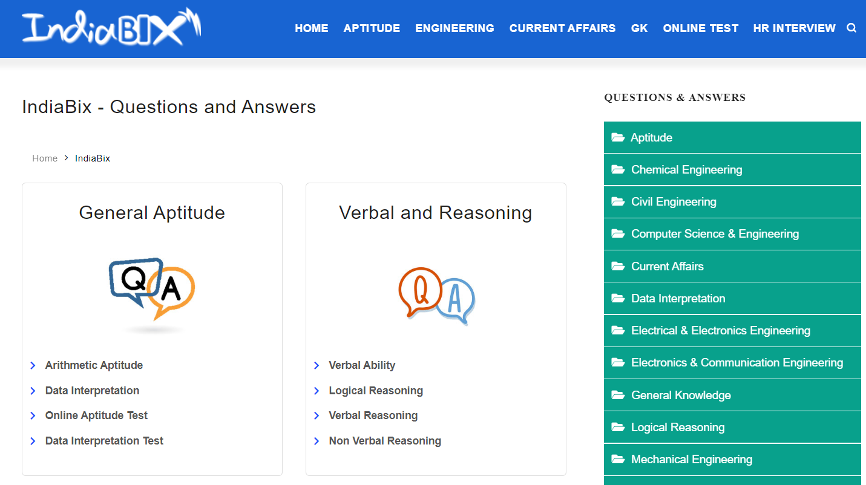This screenshot has height=485, width=866.
Task: Select Computer Science & Engineering in sidebar
Action: [715, 234]
